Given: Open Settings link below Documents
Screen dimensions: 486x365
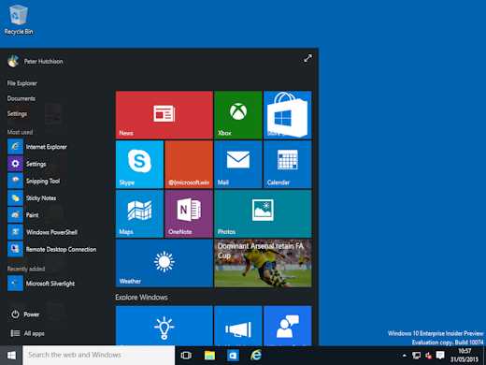Looking at the screenshot, I should [x=17, y=114].
